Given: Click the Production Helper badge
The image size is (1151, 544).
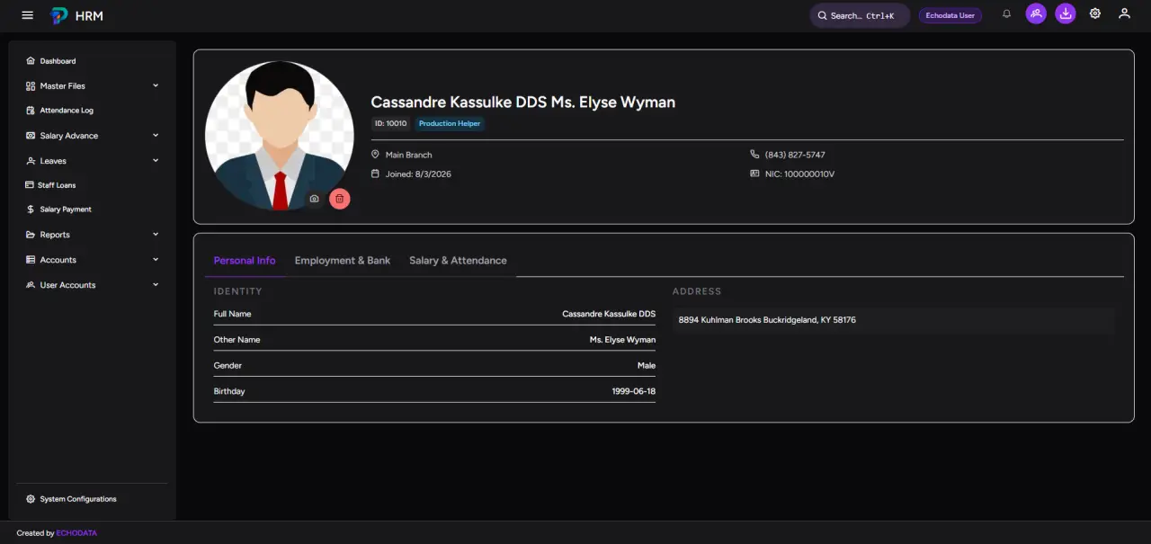Looking at the screenshot, I should (450, 123).
